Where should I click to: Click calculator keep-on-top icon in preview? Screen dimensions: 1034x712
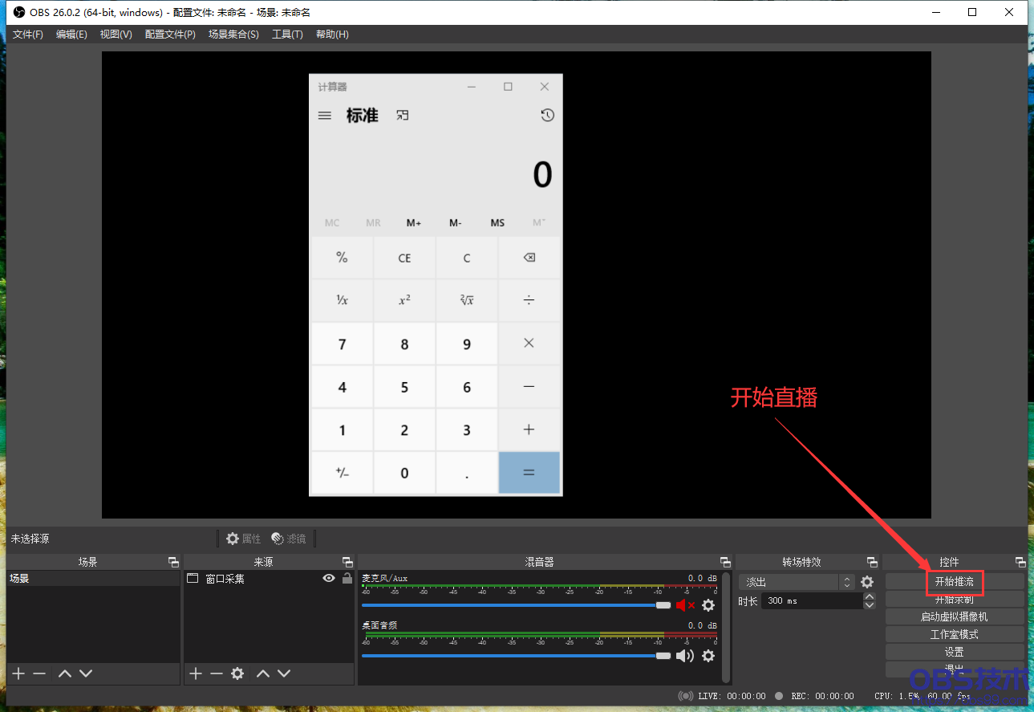point(403,116)
